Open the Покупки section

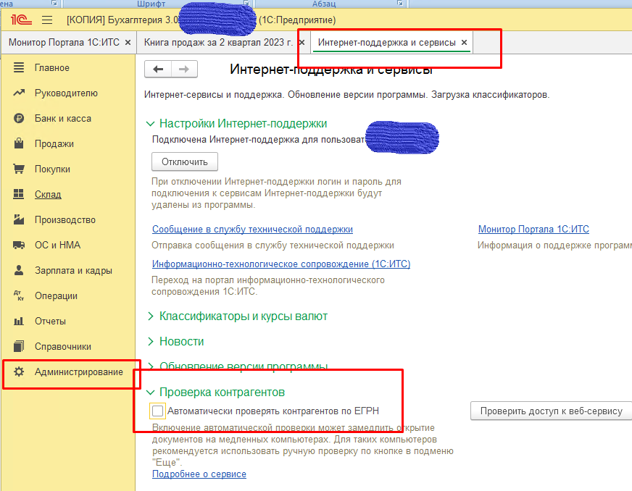[x=52, y=169]
